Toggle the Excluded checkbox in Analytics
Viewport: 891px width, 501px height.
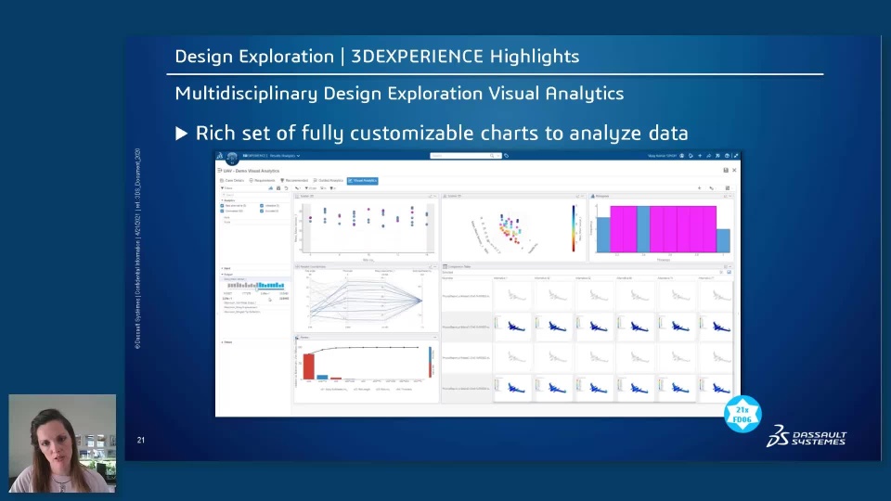click(262, 211)
